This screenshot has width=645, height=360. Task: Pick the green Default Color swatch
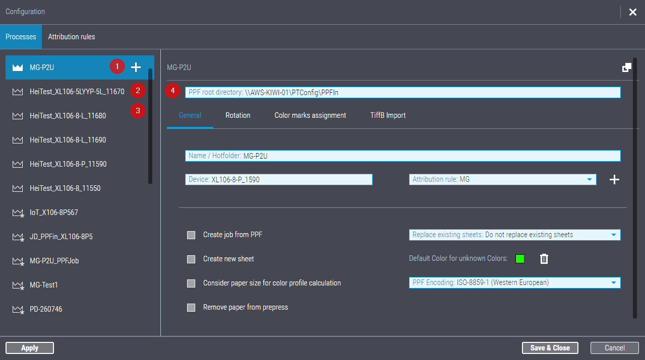(520, 258)
